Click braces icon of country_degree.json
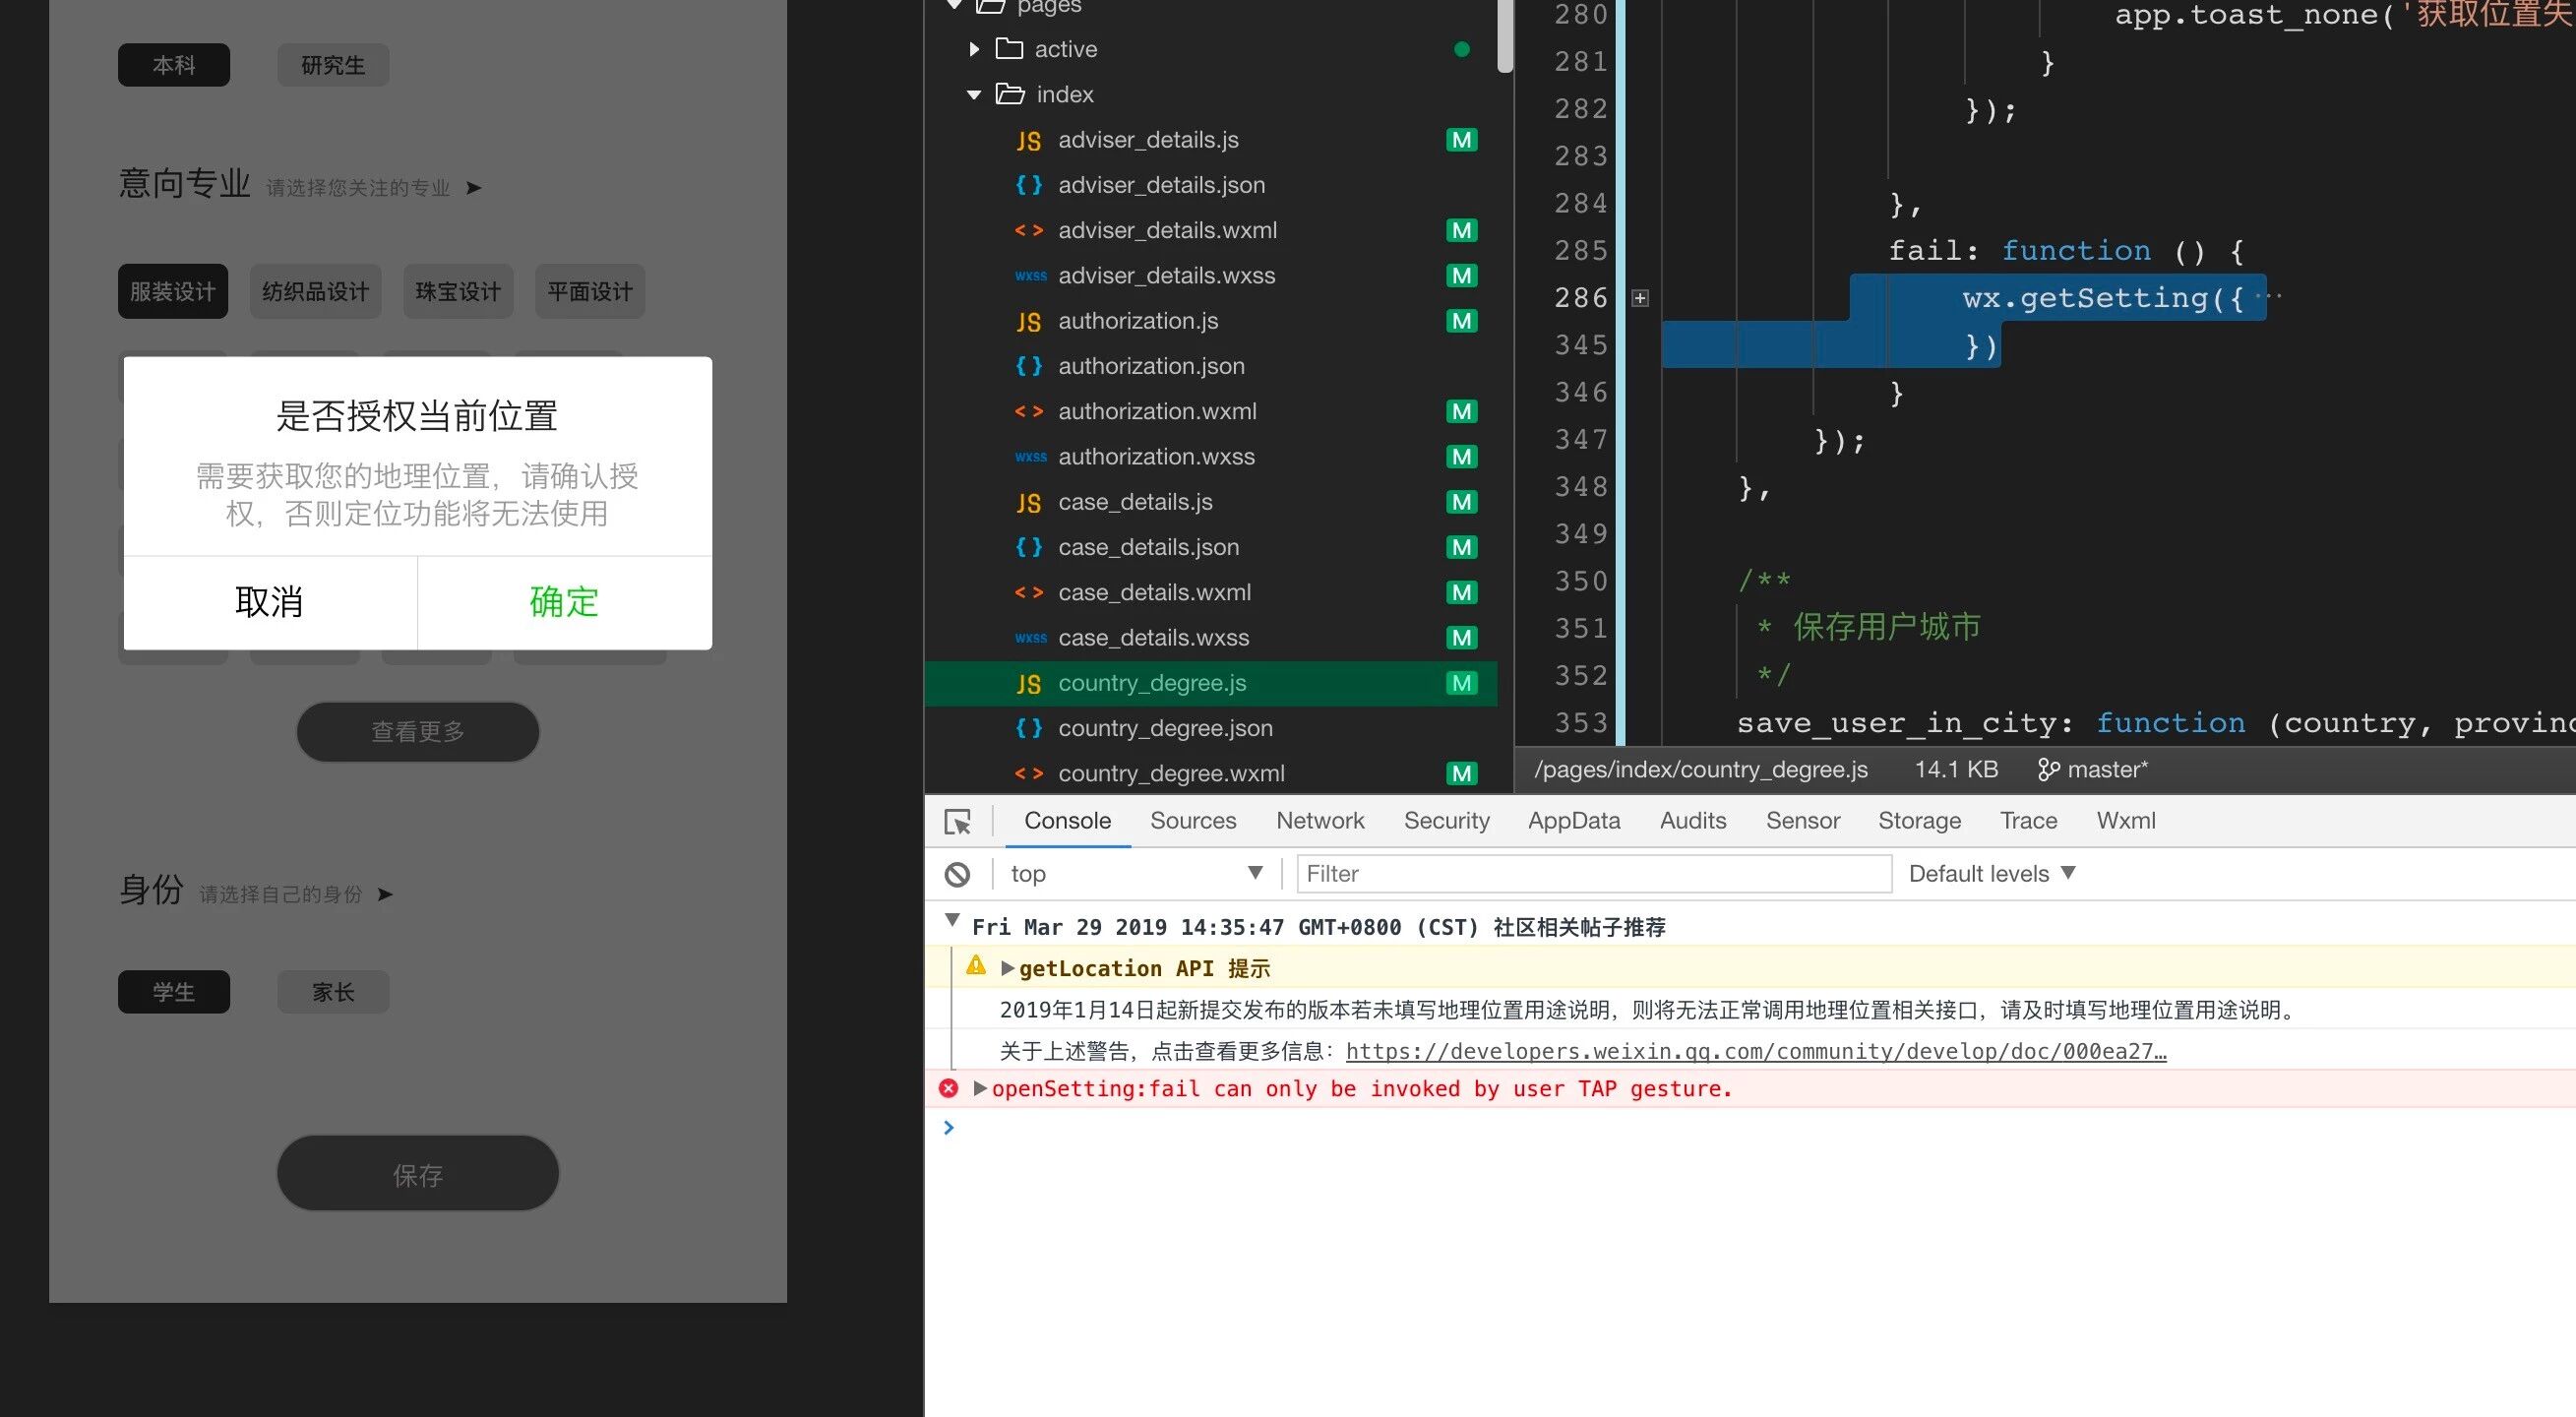2576x1417 pixels. (x=1028, y=729)
